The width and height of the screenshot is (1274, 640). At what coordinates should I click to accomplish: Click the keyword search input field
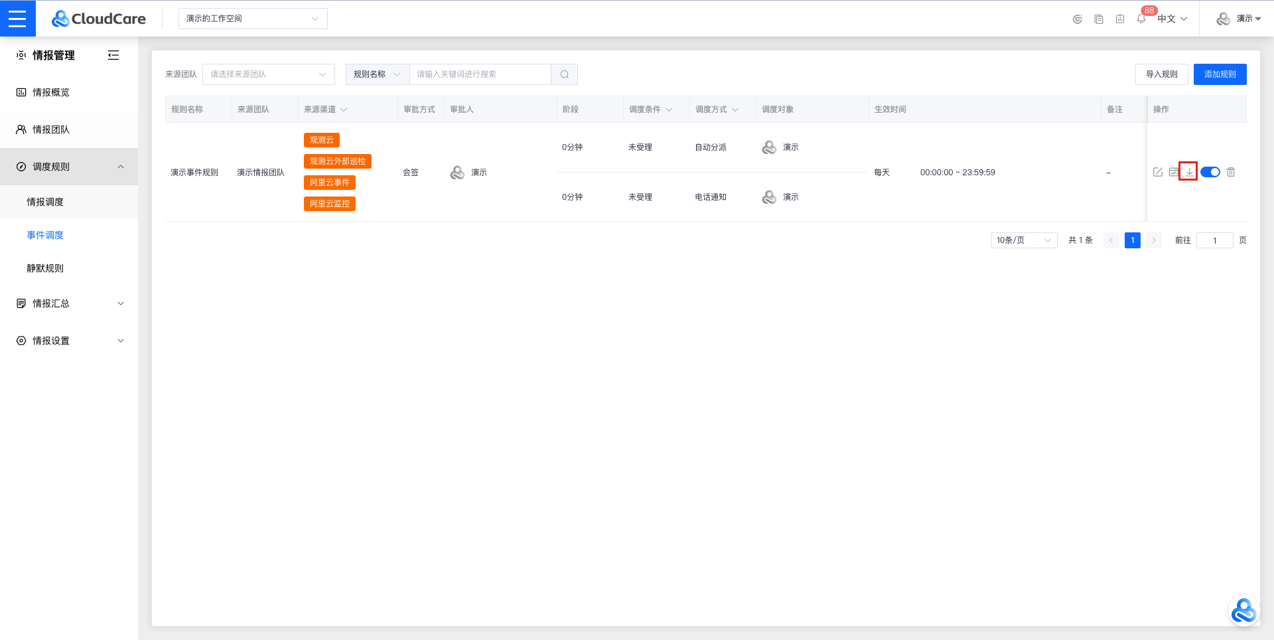click(480, 74)
